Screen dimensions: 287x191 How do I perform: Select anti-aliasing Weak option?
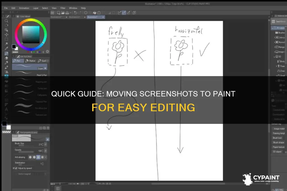(x=34, y=157)
